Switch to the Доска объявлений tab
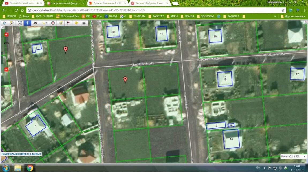The height and width of the screenshot is (172, 308). tap(108, 3)
